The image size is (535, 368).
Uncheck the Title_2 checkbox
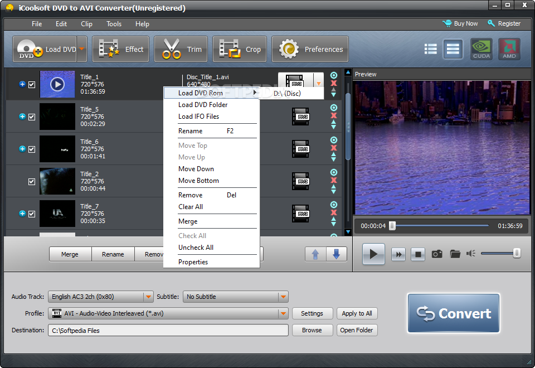pos(32,182)
